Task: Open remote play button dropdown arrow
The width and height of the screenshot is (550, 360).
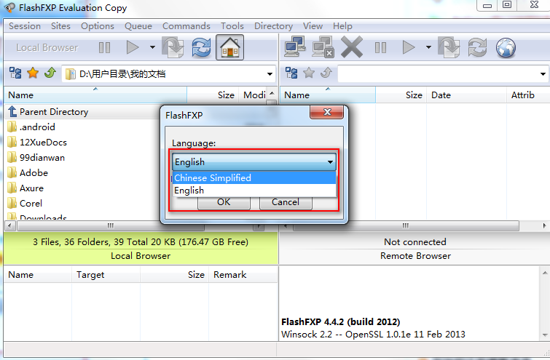Action: [428, 47]
